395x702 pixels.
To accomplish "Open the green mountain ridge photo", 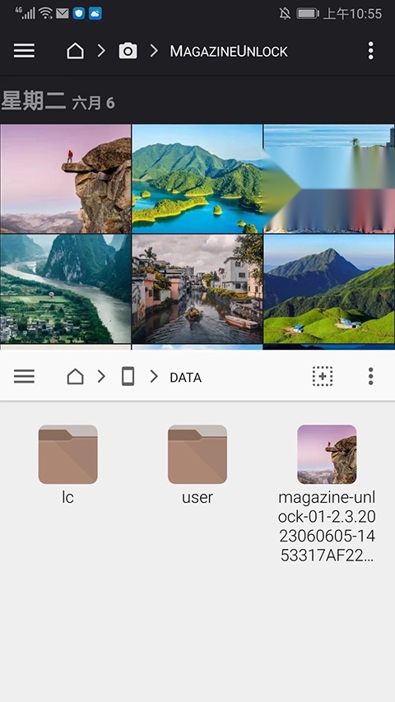I will (329, 289).
